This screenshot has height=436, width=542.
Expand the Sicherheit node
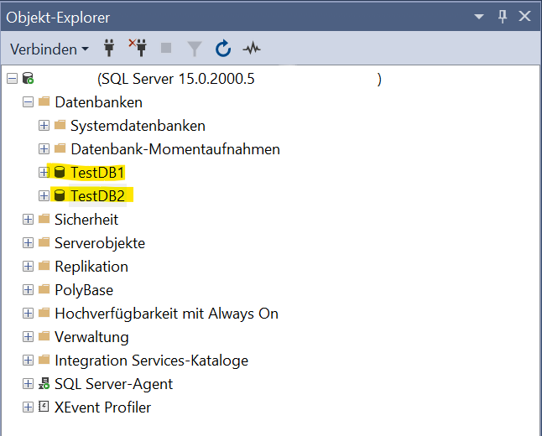28,220
